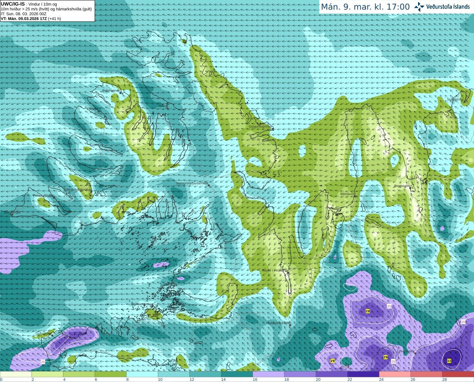Click the Siglufjörður station label

click(455, 99)
